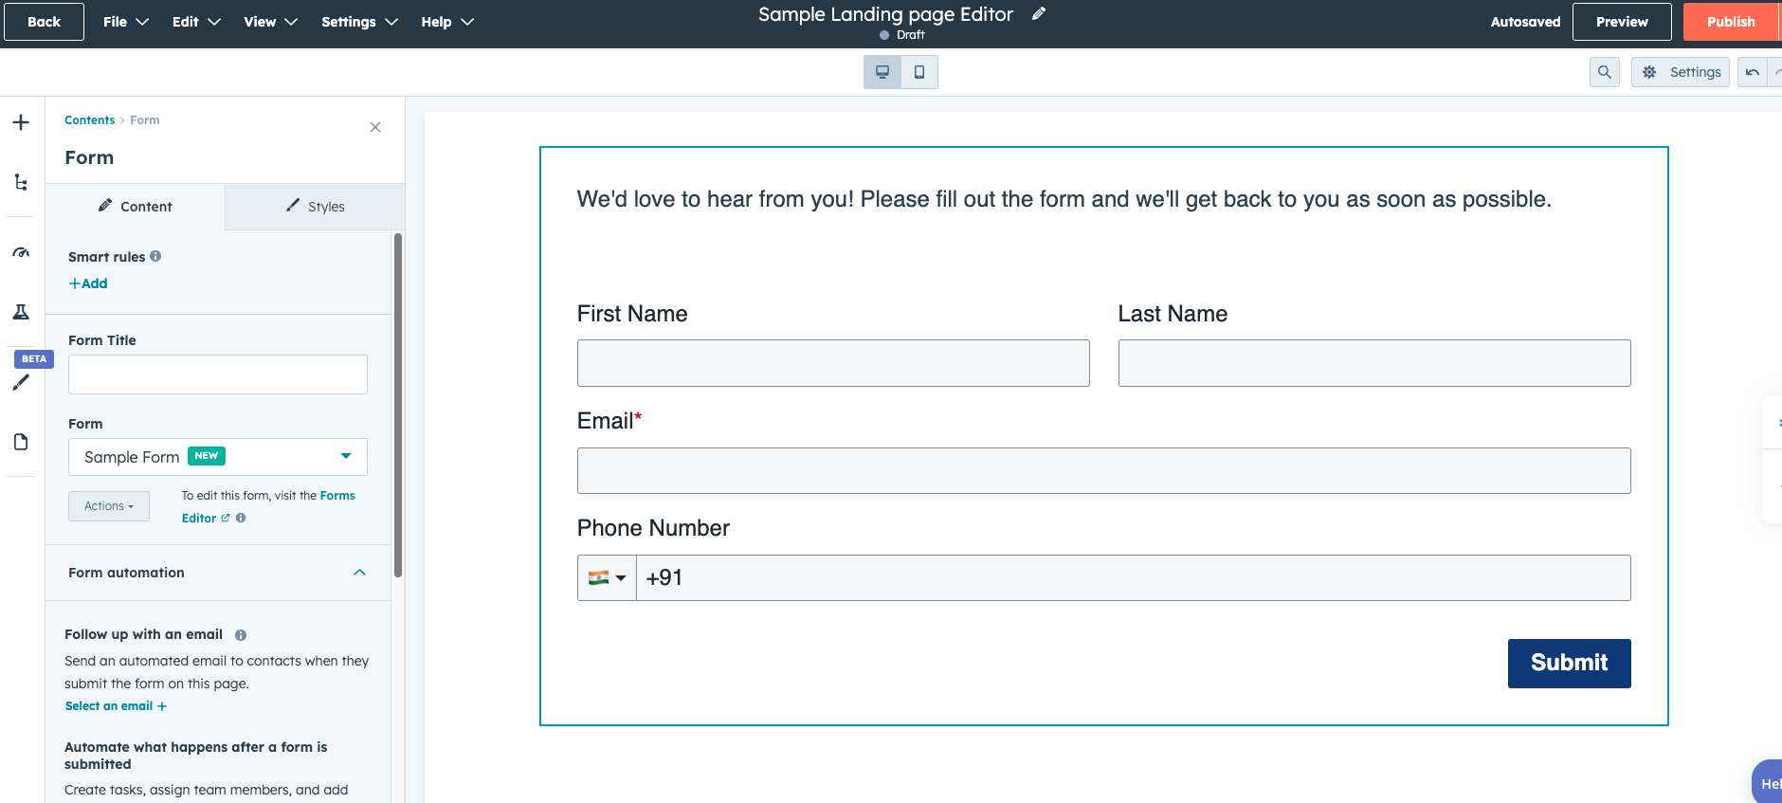The width and height of the screenshot is (1782, 803).
Task: Click the left panel vertical scrollbar
Action: click(x=398, y=405)
